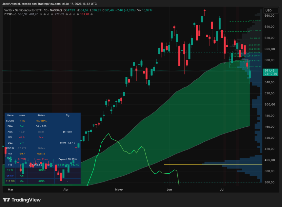282x207 pixels.
Task: Select the yellow horizontal POC line
Action: click(x=213, y=164)
